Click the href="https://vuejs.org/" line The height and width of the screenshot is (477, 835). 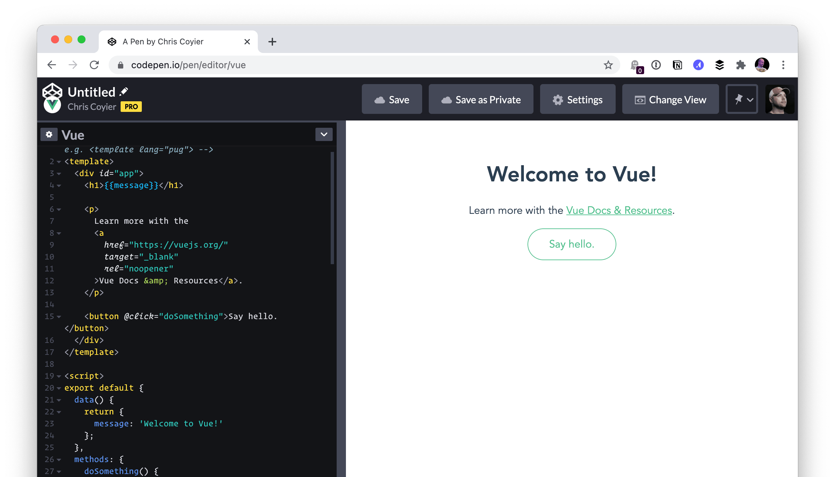tap(166, 245)
